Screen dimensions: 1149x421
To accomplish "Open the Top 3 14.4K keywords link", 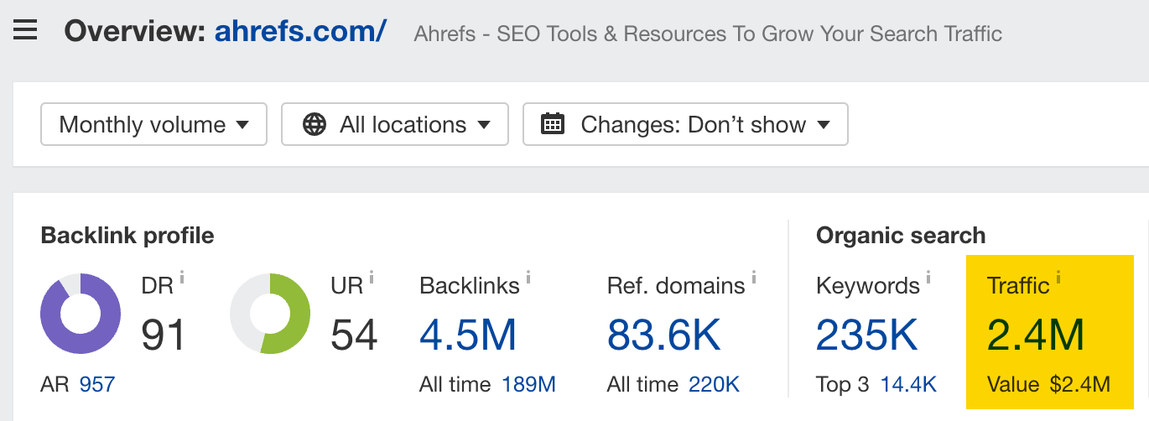I will 908,385.
